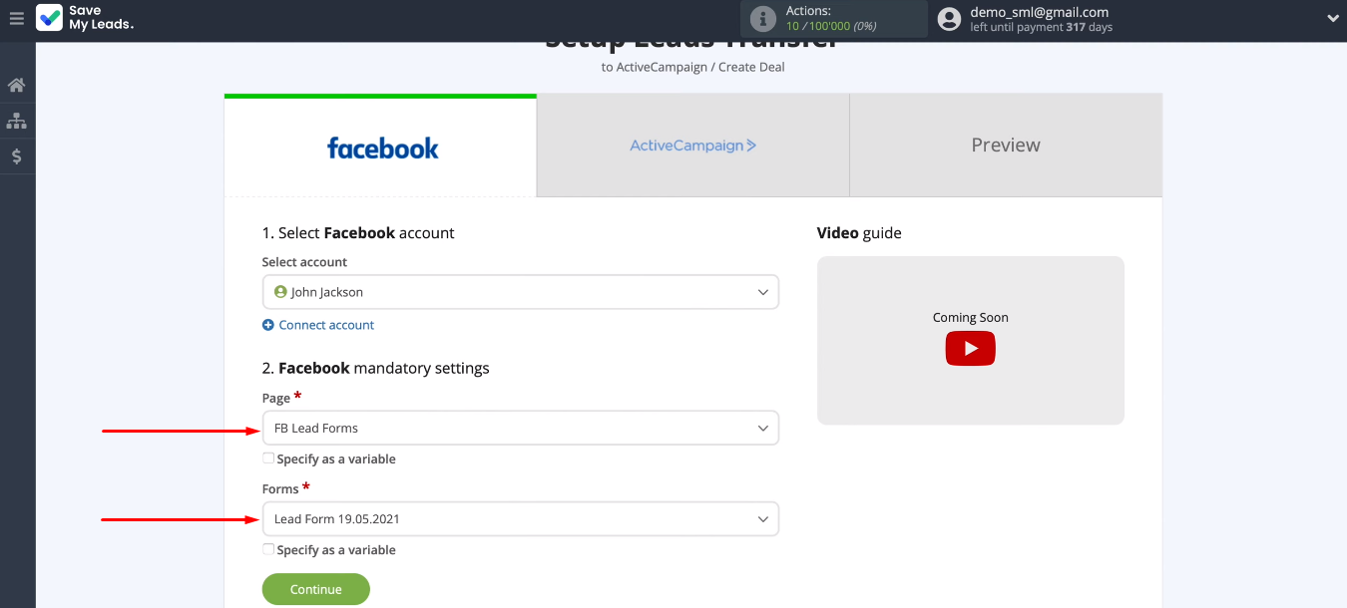
Task: Click the plus icon next to Connect account
Action: pos(267,325)
